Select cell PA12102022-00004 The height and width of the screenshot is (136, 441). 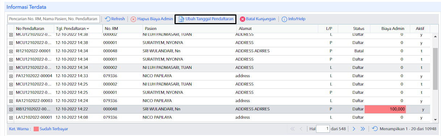click(34, 76)
